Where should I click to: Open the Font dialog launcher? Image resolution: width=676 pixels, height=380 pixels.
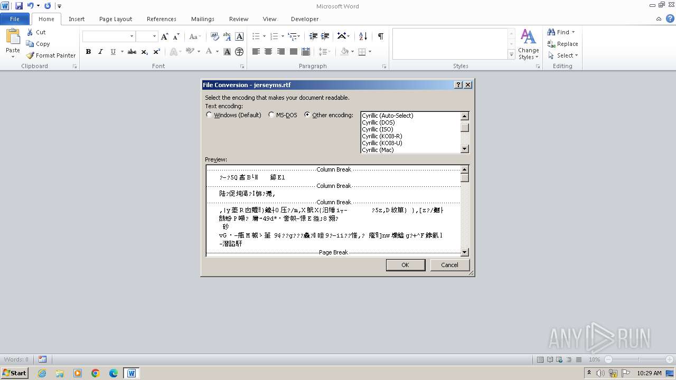pyautogui.click(x=242, y=66)
